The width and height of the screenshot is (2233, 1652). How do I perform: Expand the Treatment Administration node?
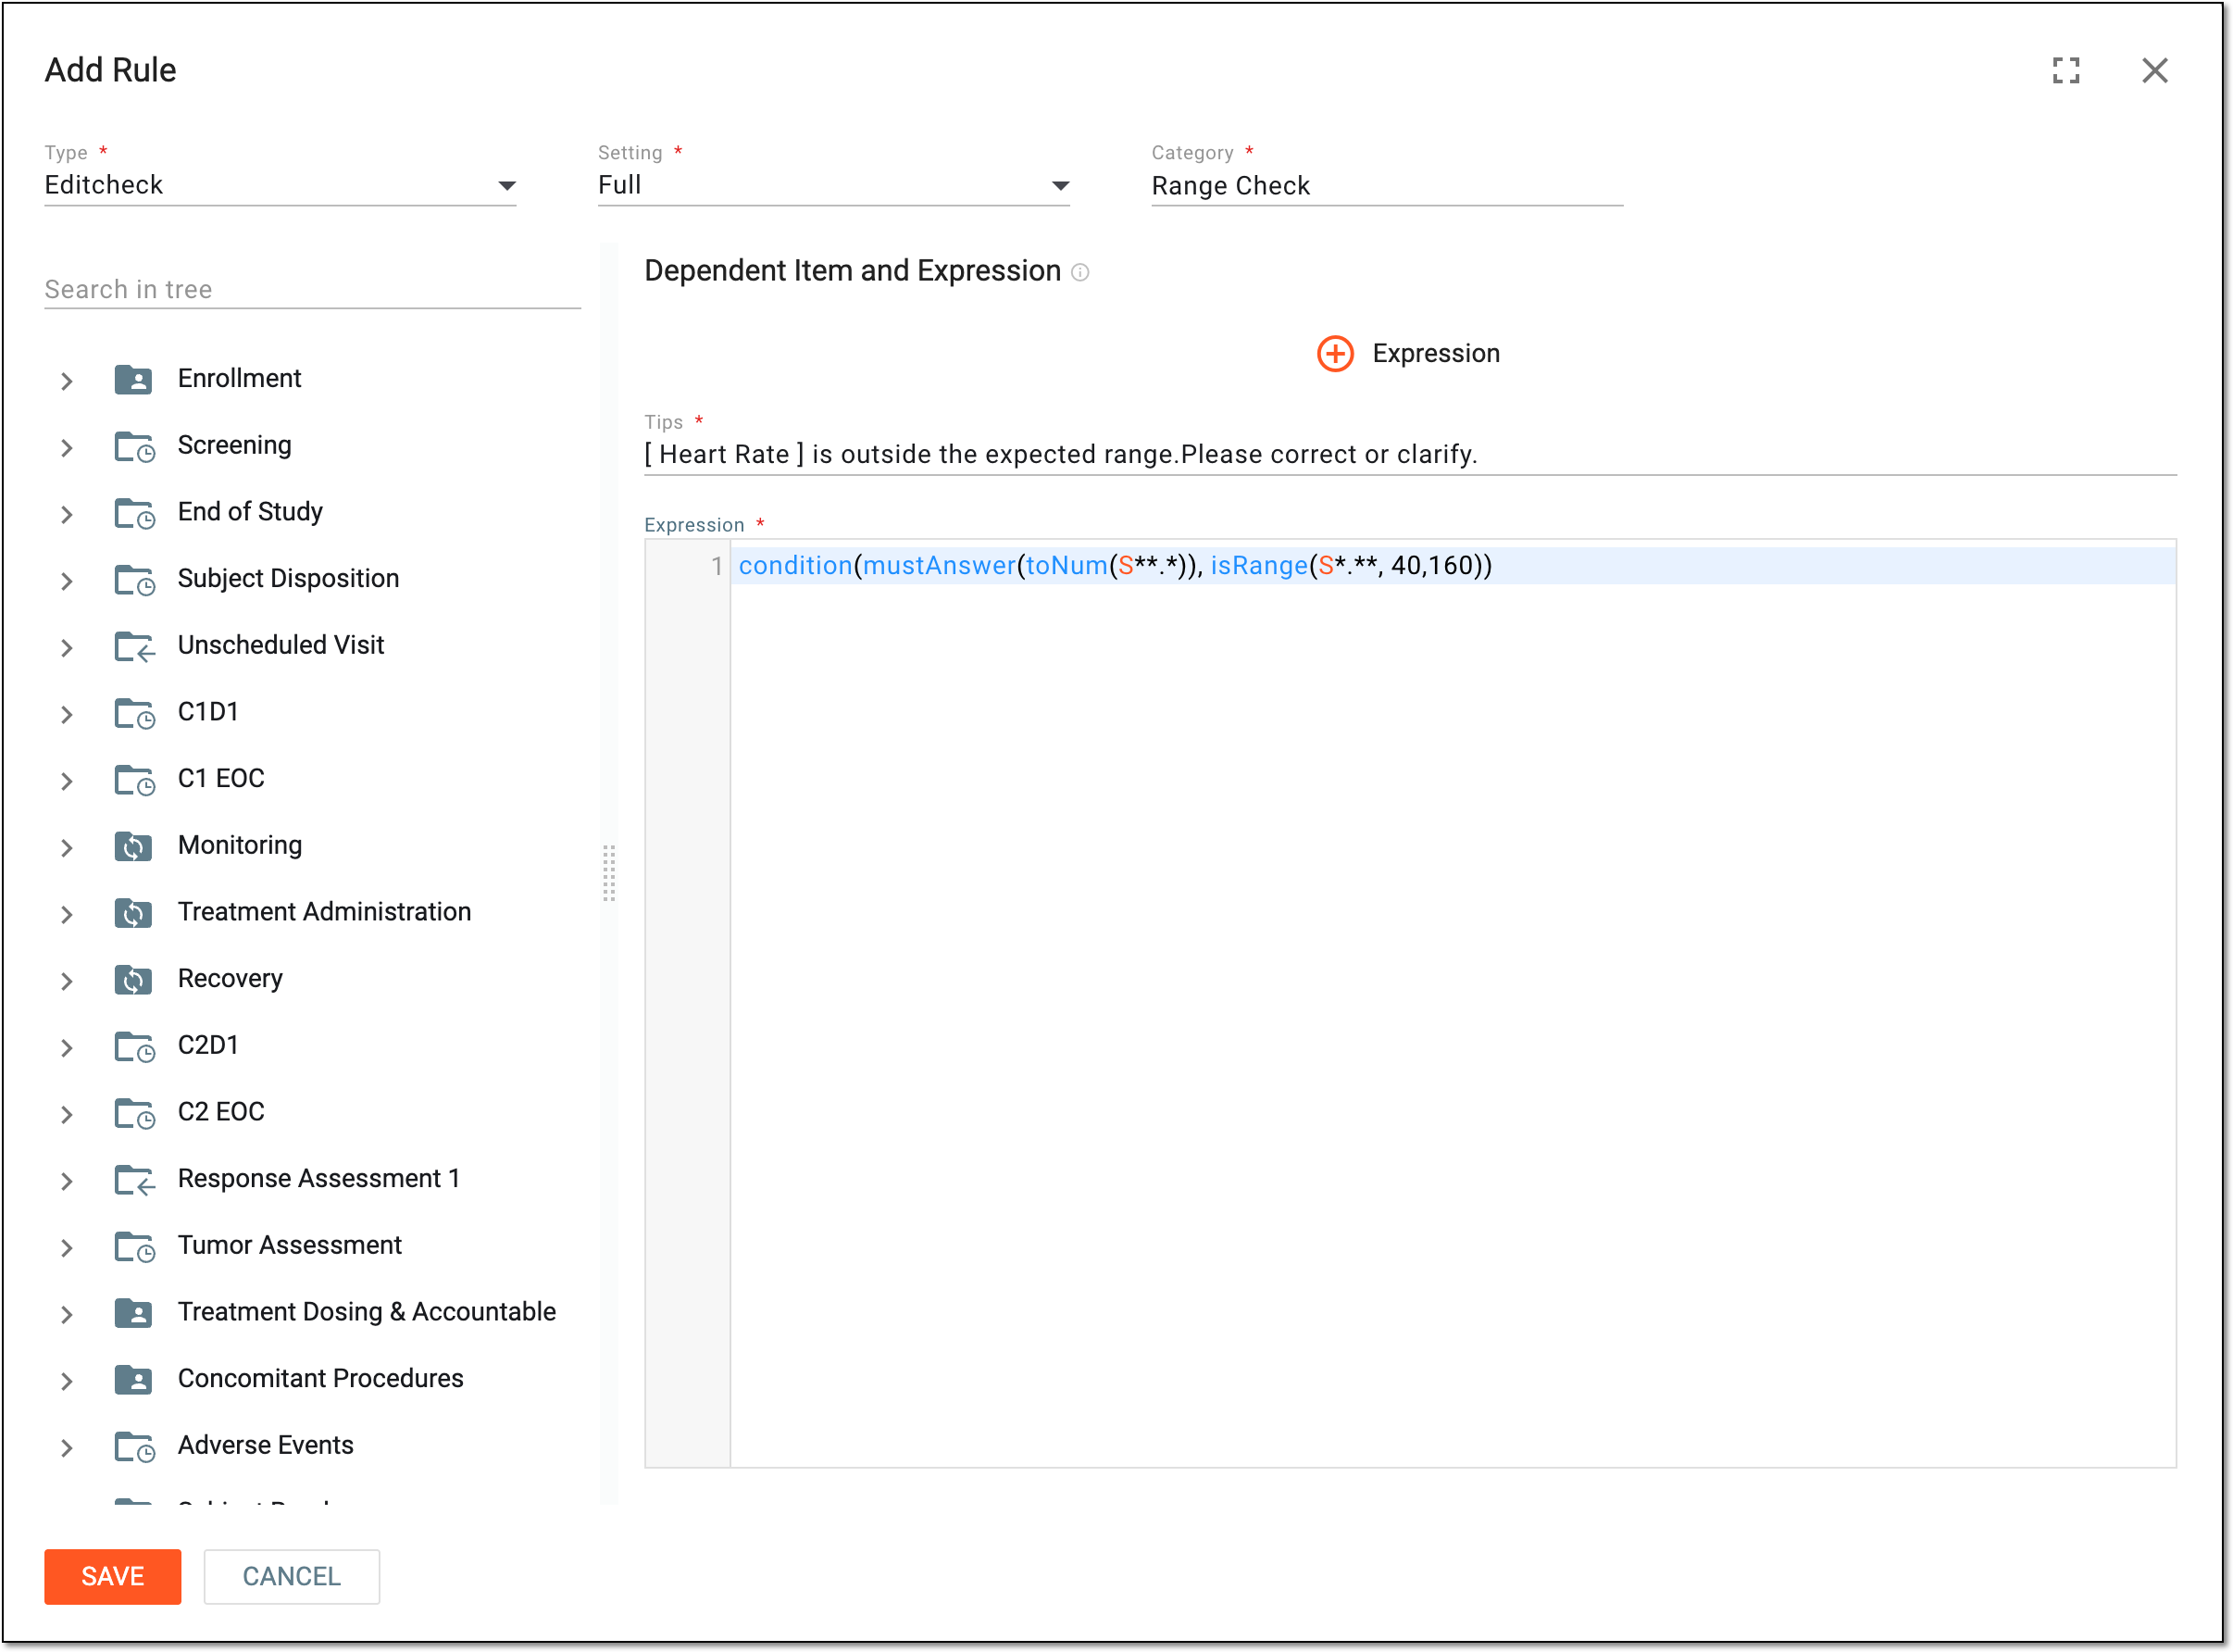tap(67, 914)
